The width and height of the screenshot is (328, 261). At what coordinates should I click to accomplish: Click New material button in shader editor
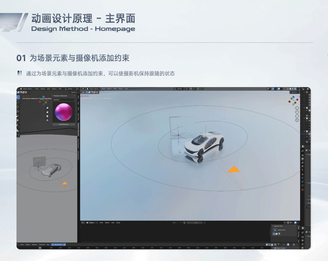coord(194,223)
